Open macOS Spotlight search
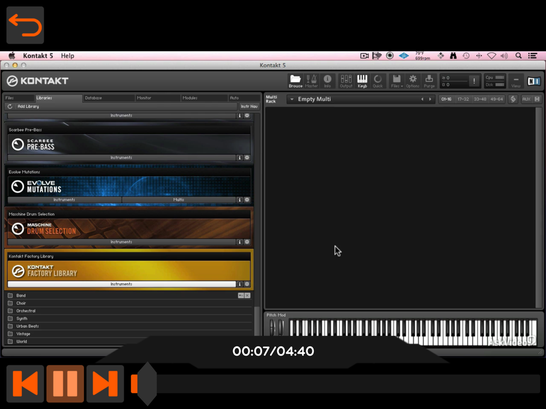Screen dimensions: 546x409 click(x=519, y=56)
